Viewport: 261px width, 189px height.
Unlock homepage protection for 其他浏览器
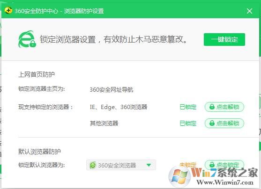[x=224, y=123]
